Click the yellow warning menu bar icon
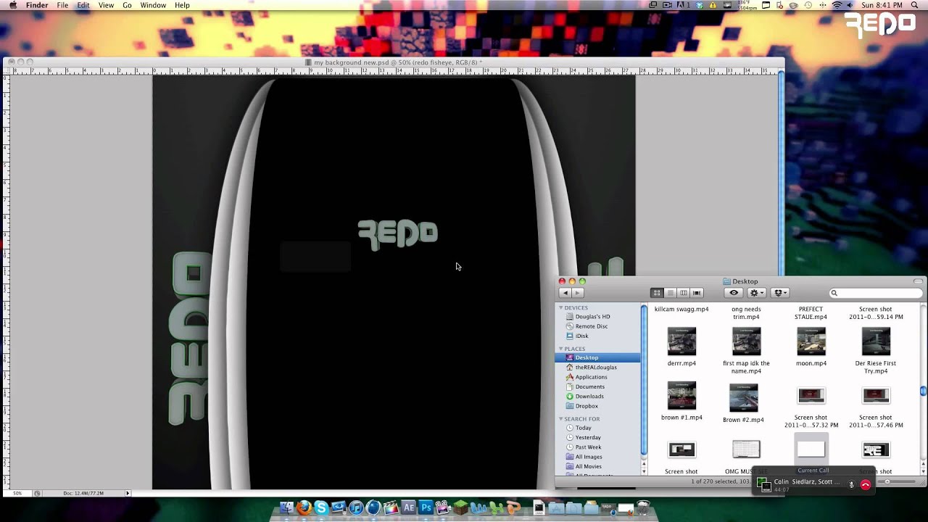The width and height of the screenshot is (928, 522). (x=713, y=5)
